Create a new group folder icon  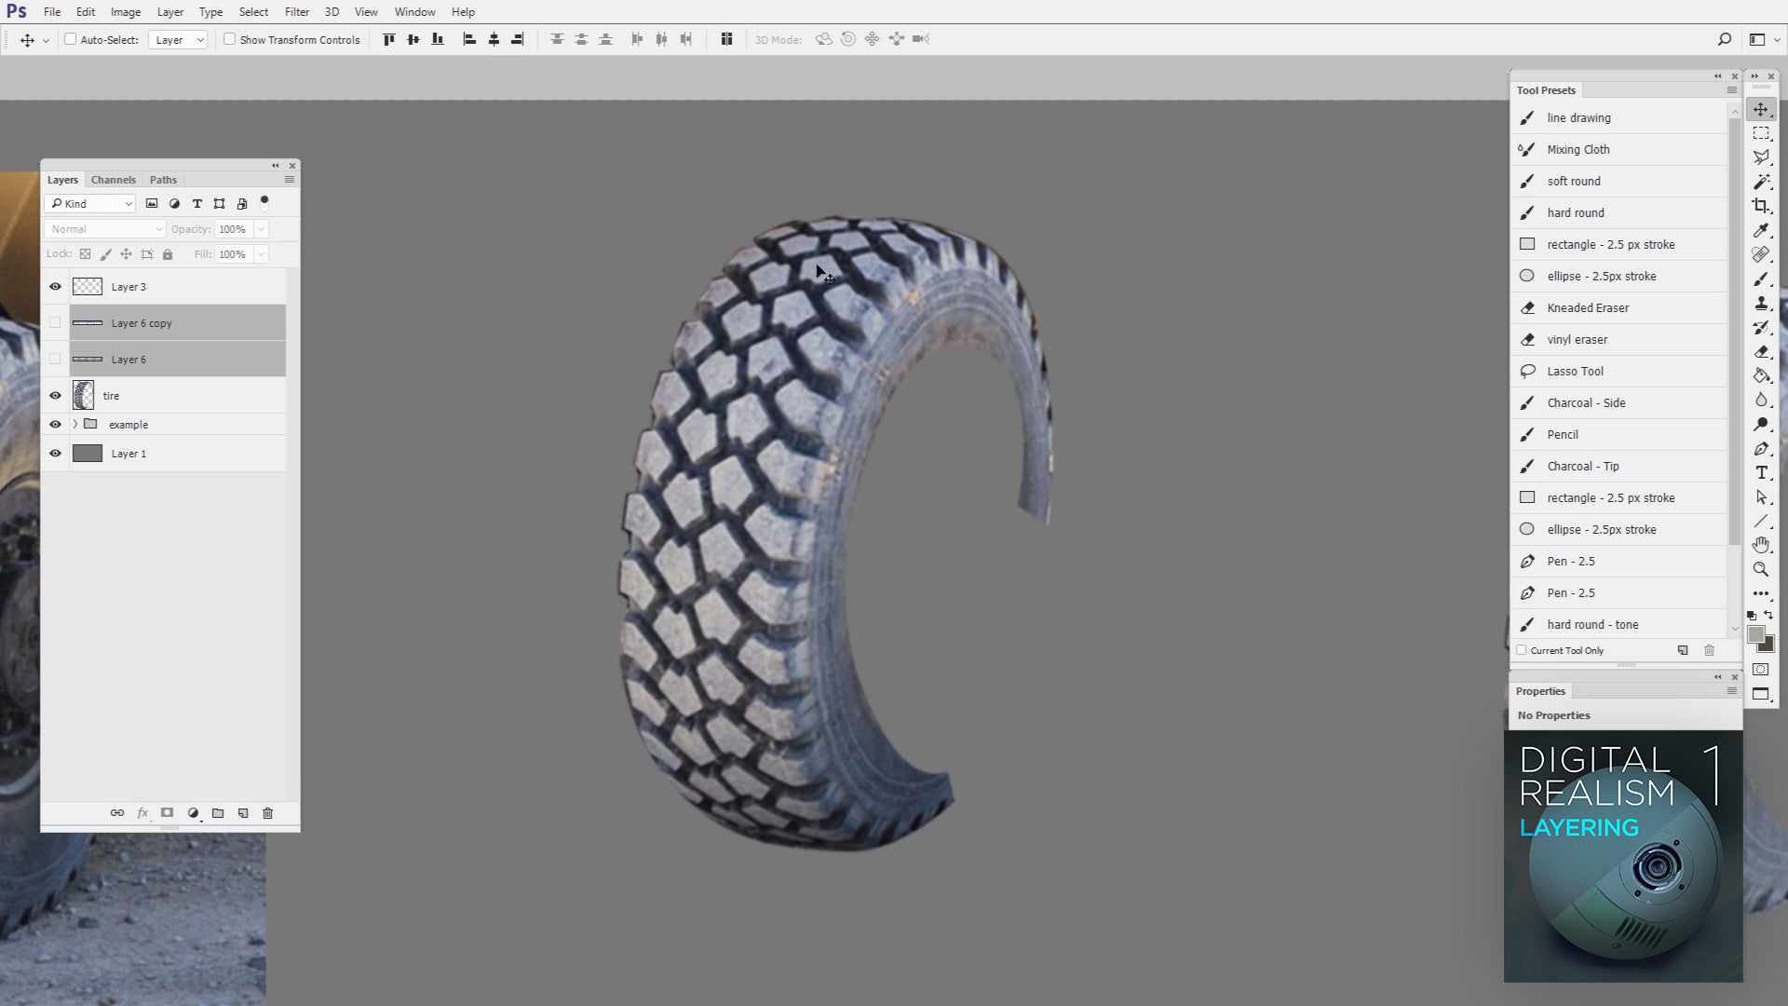click(218, 813)
